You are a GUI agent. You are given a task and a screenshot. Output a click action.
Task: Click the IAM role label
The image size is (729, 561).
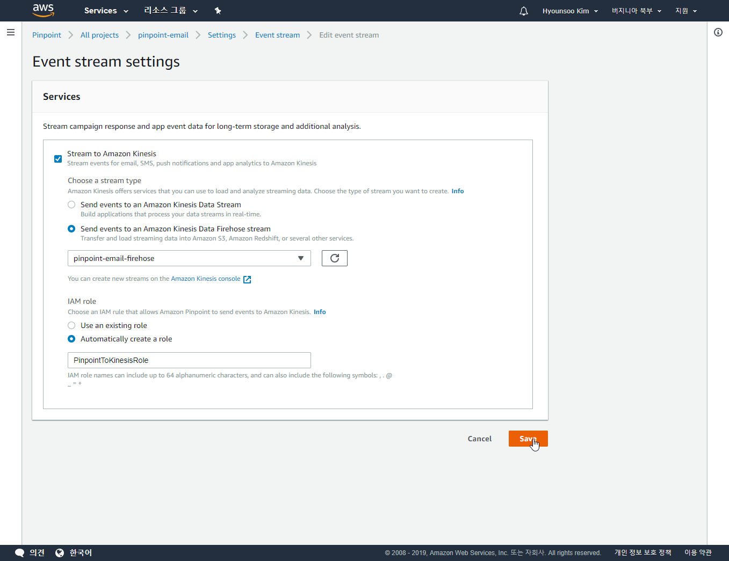82,301
